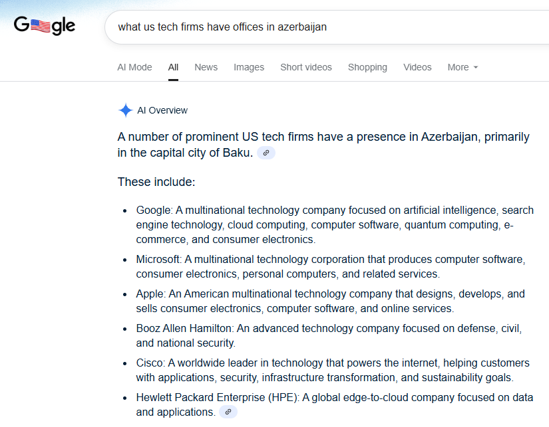549x427 pixels.
Task: Go to Shopping results
Action: (x=367, y=67)
